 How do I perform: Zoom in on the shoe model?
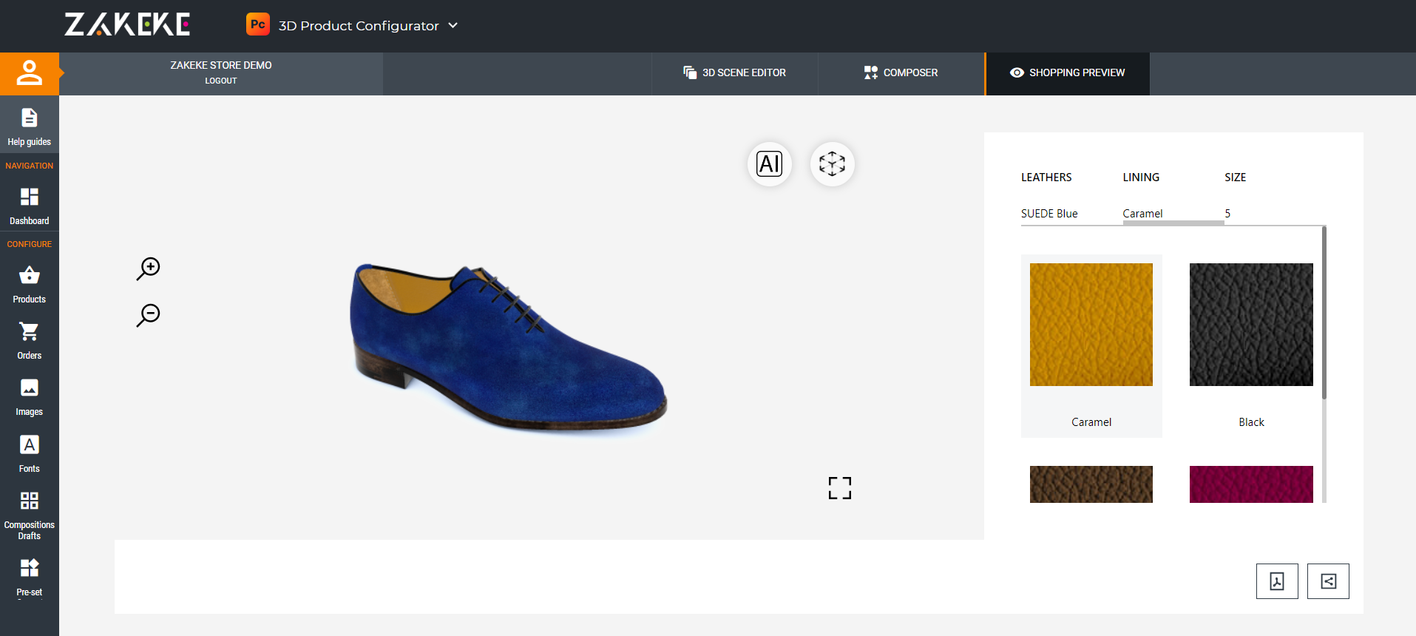(x=149, y=268)
